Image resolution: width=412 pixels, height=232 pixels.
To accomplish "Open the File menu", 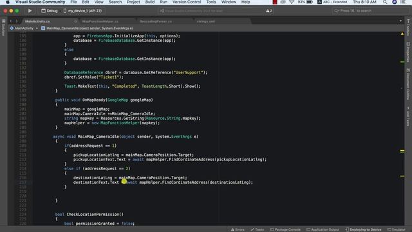I will point(73,2).
